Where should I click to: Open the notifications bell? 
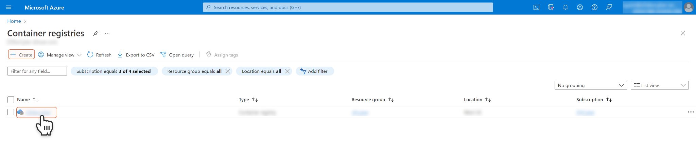pos(565,7)
